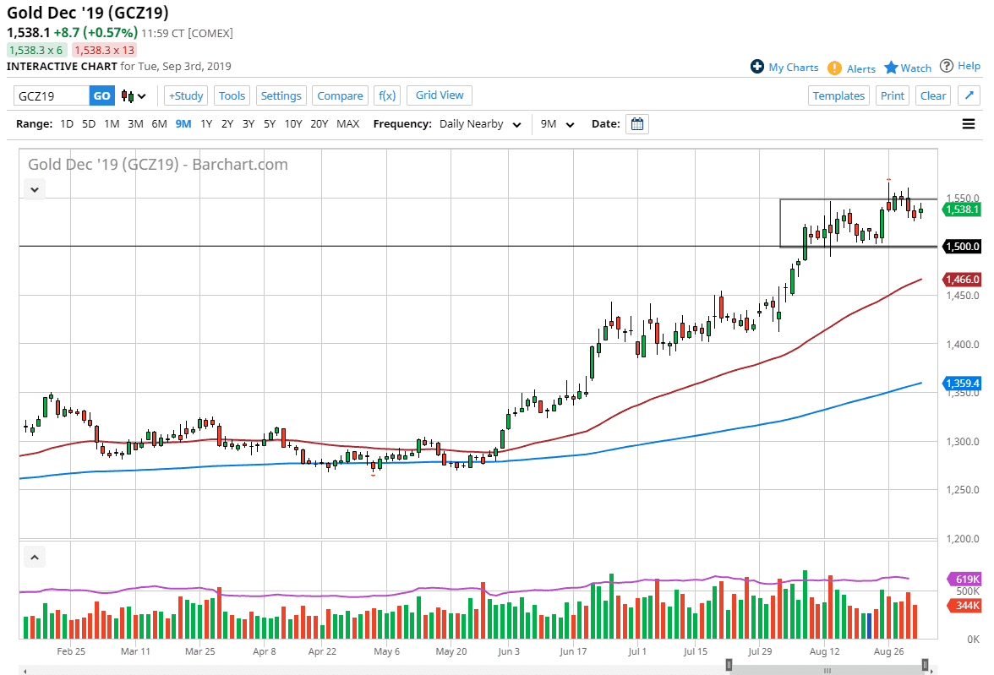Click the GCZ19 symbol input field

point(52,95)
